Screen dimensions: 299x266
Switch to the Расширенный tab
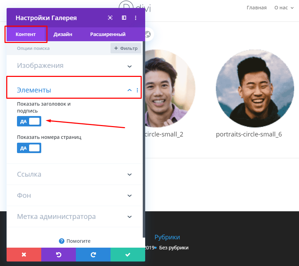pos(108,34)
